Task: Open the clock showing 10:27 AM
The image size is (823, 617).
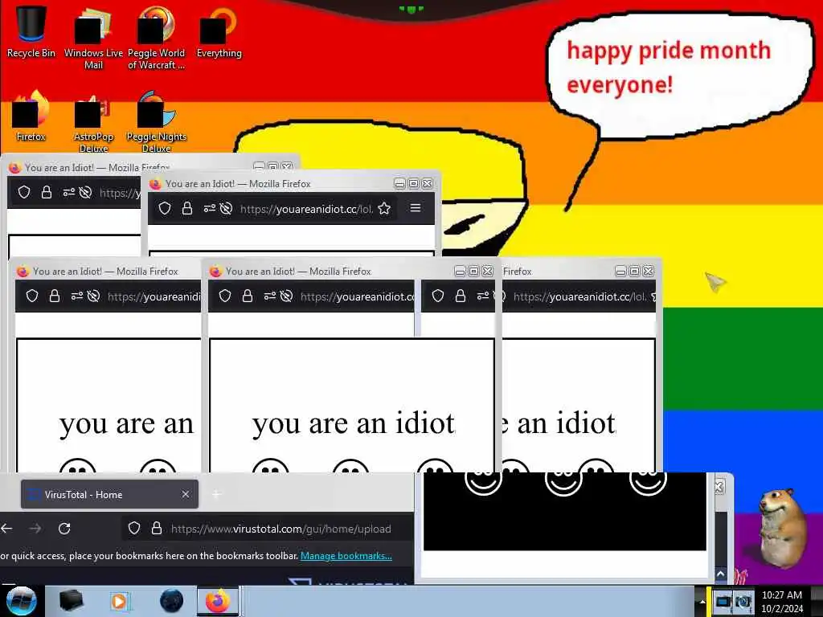Action: tap(782, 601)
